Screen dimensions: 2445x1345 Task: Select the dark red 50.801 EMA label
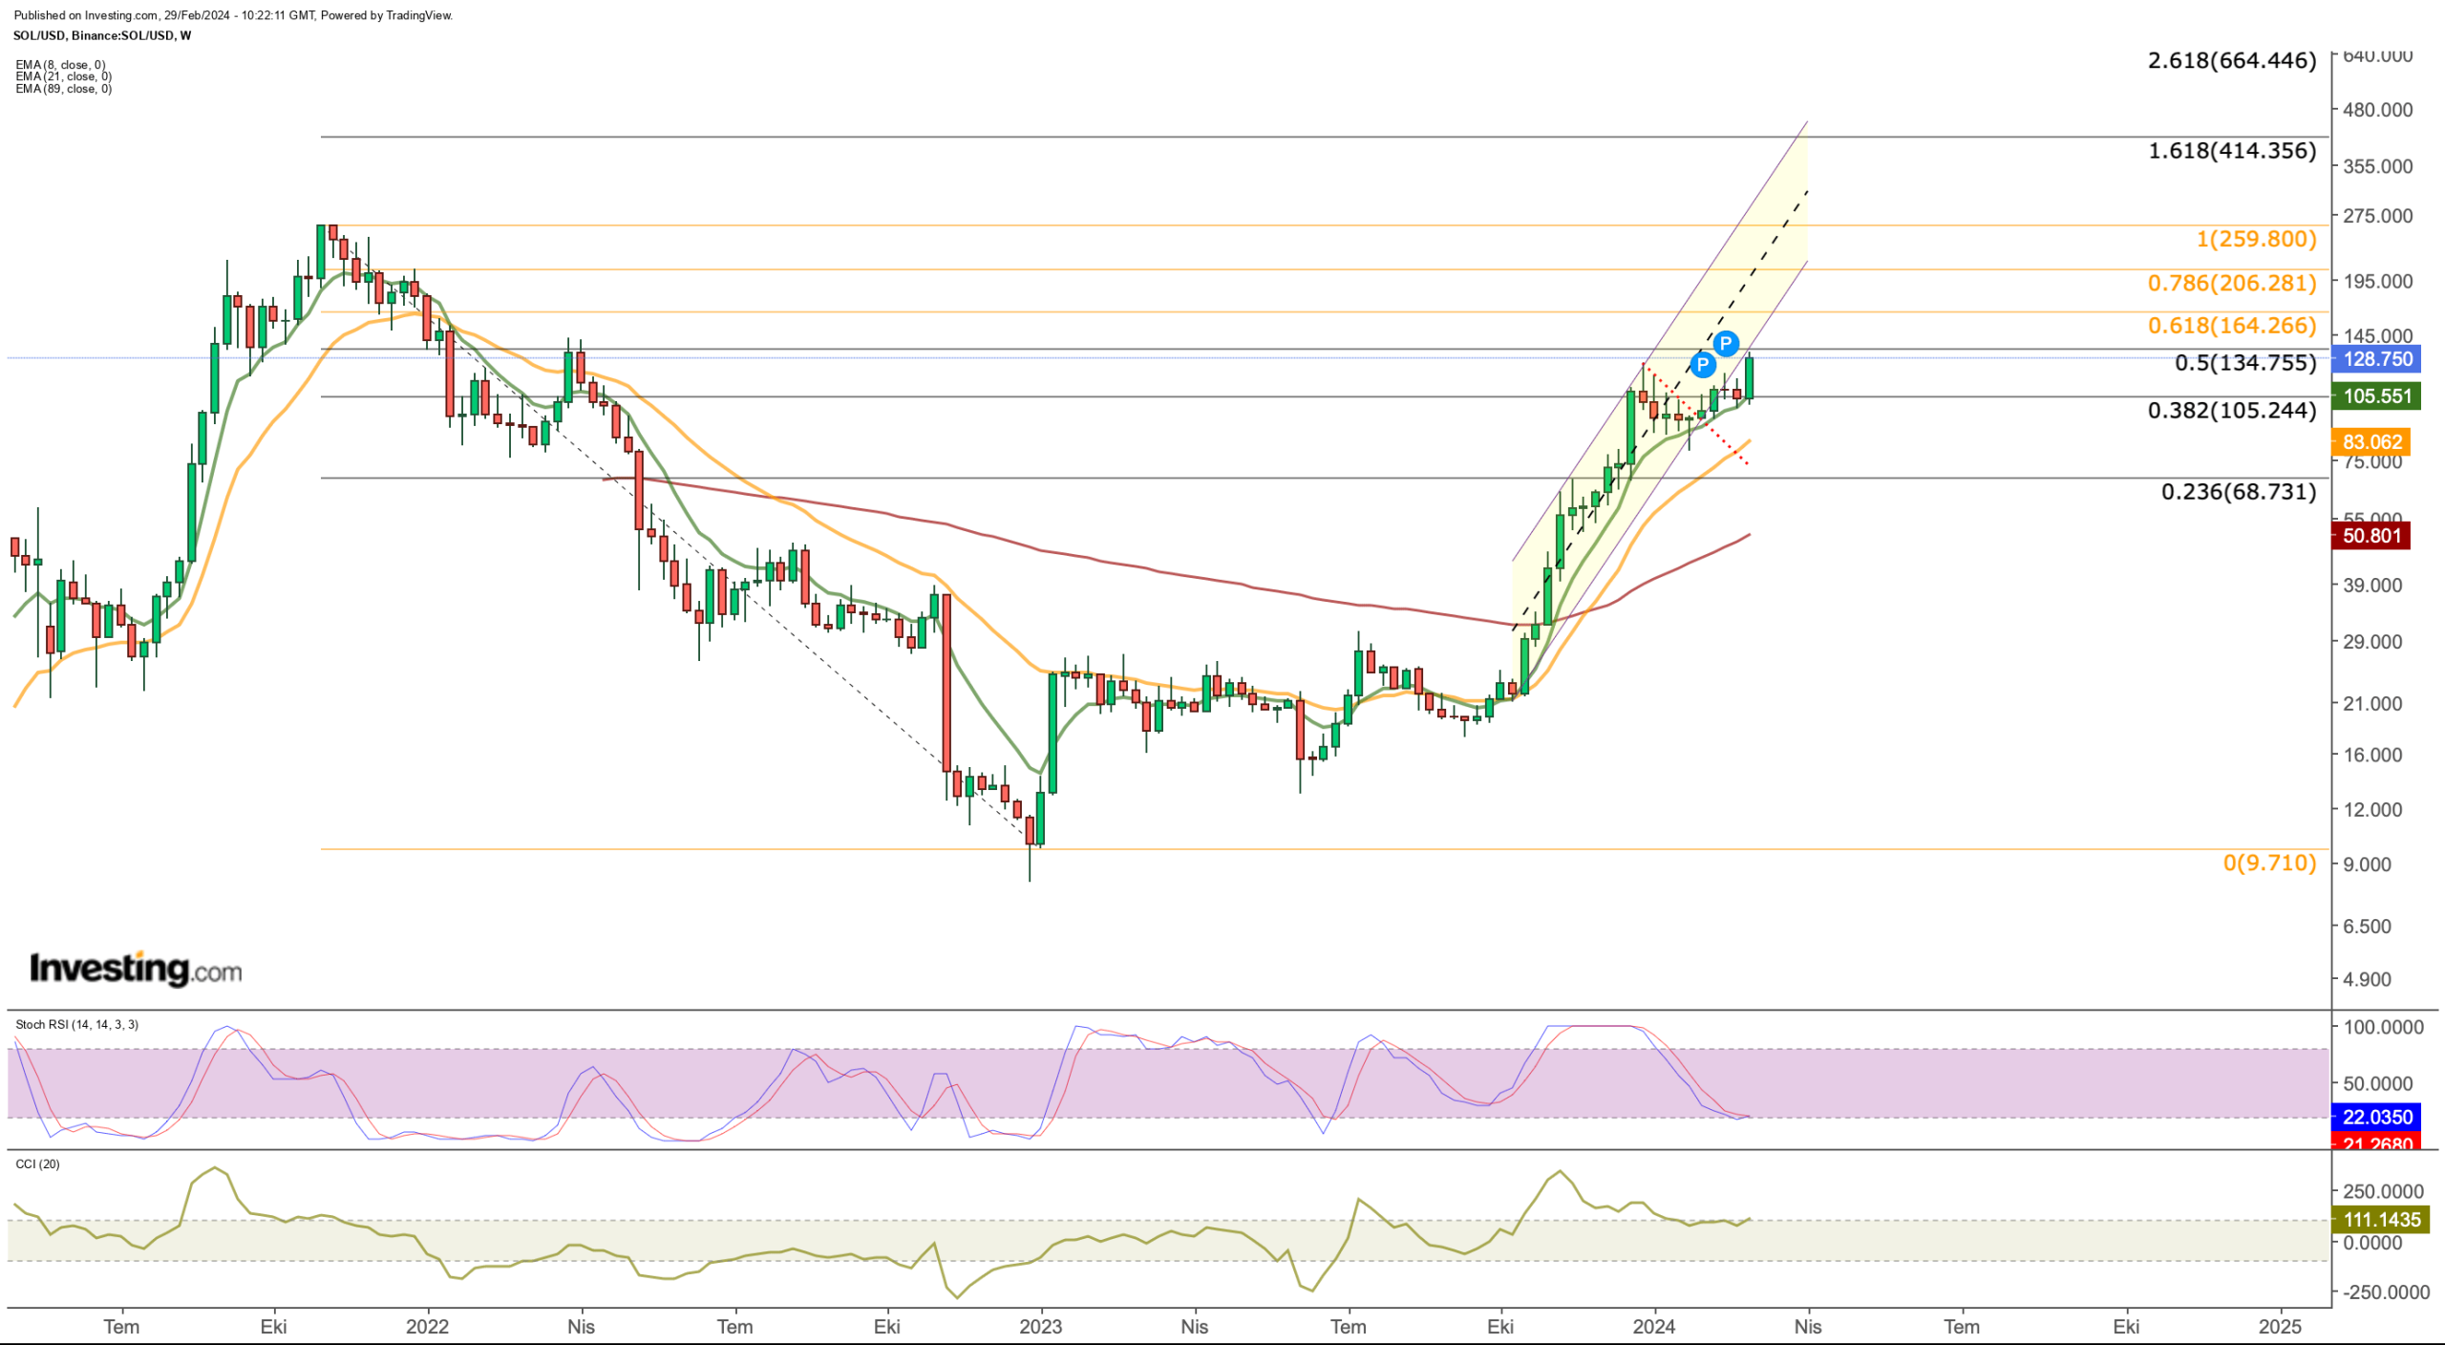2371,535
